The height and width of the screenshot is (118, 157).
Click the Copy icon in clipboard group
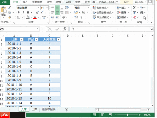[10, 13]
